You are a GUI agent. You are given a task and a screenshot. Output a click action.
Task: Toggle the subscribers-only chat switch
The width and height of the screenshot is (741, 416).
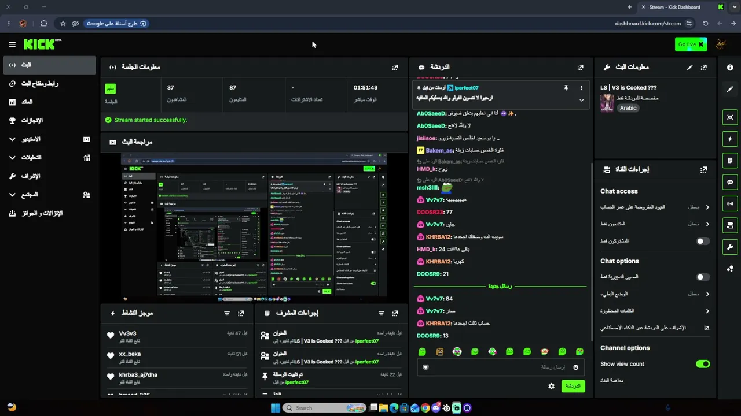click(x=702, y=241)
